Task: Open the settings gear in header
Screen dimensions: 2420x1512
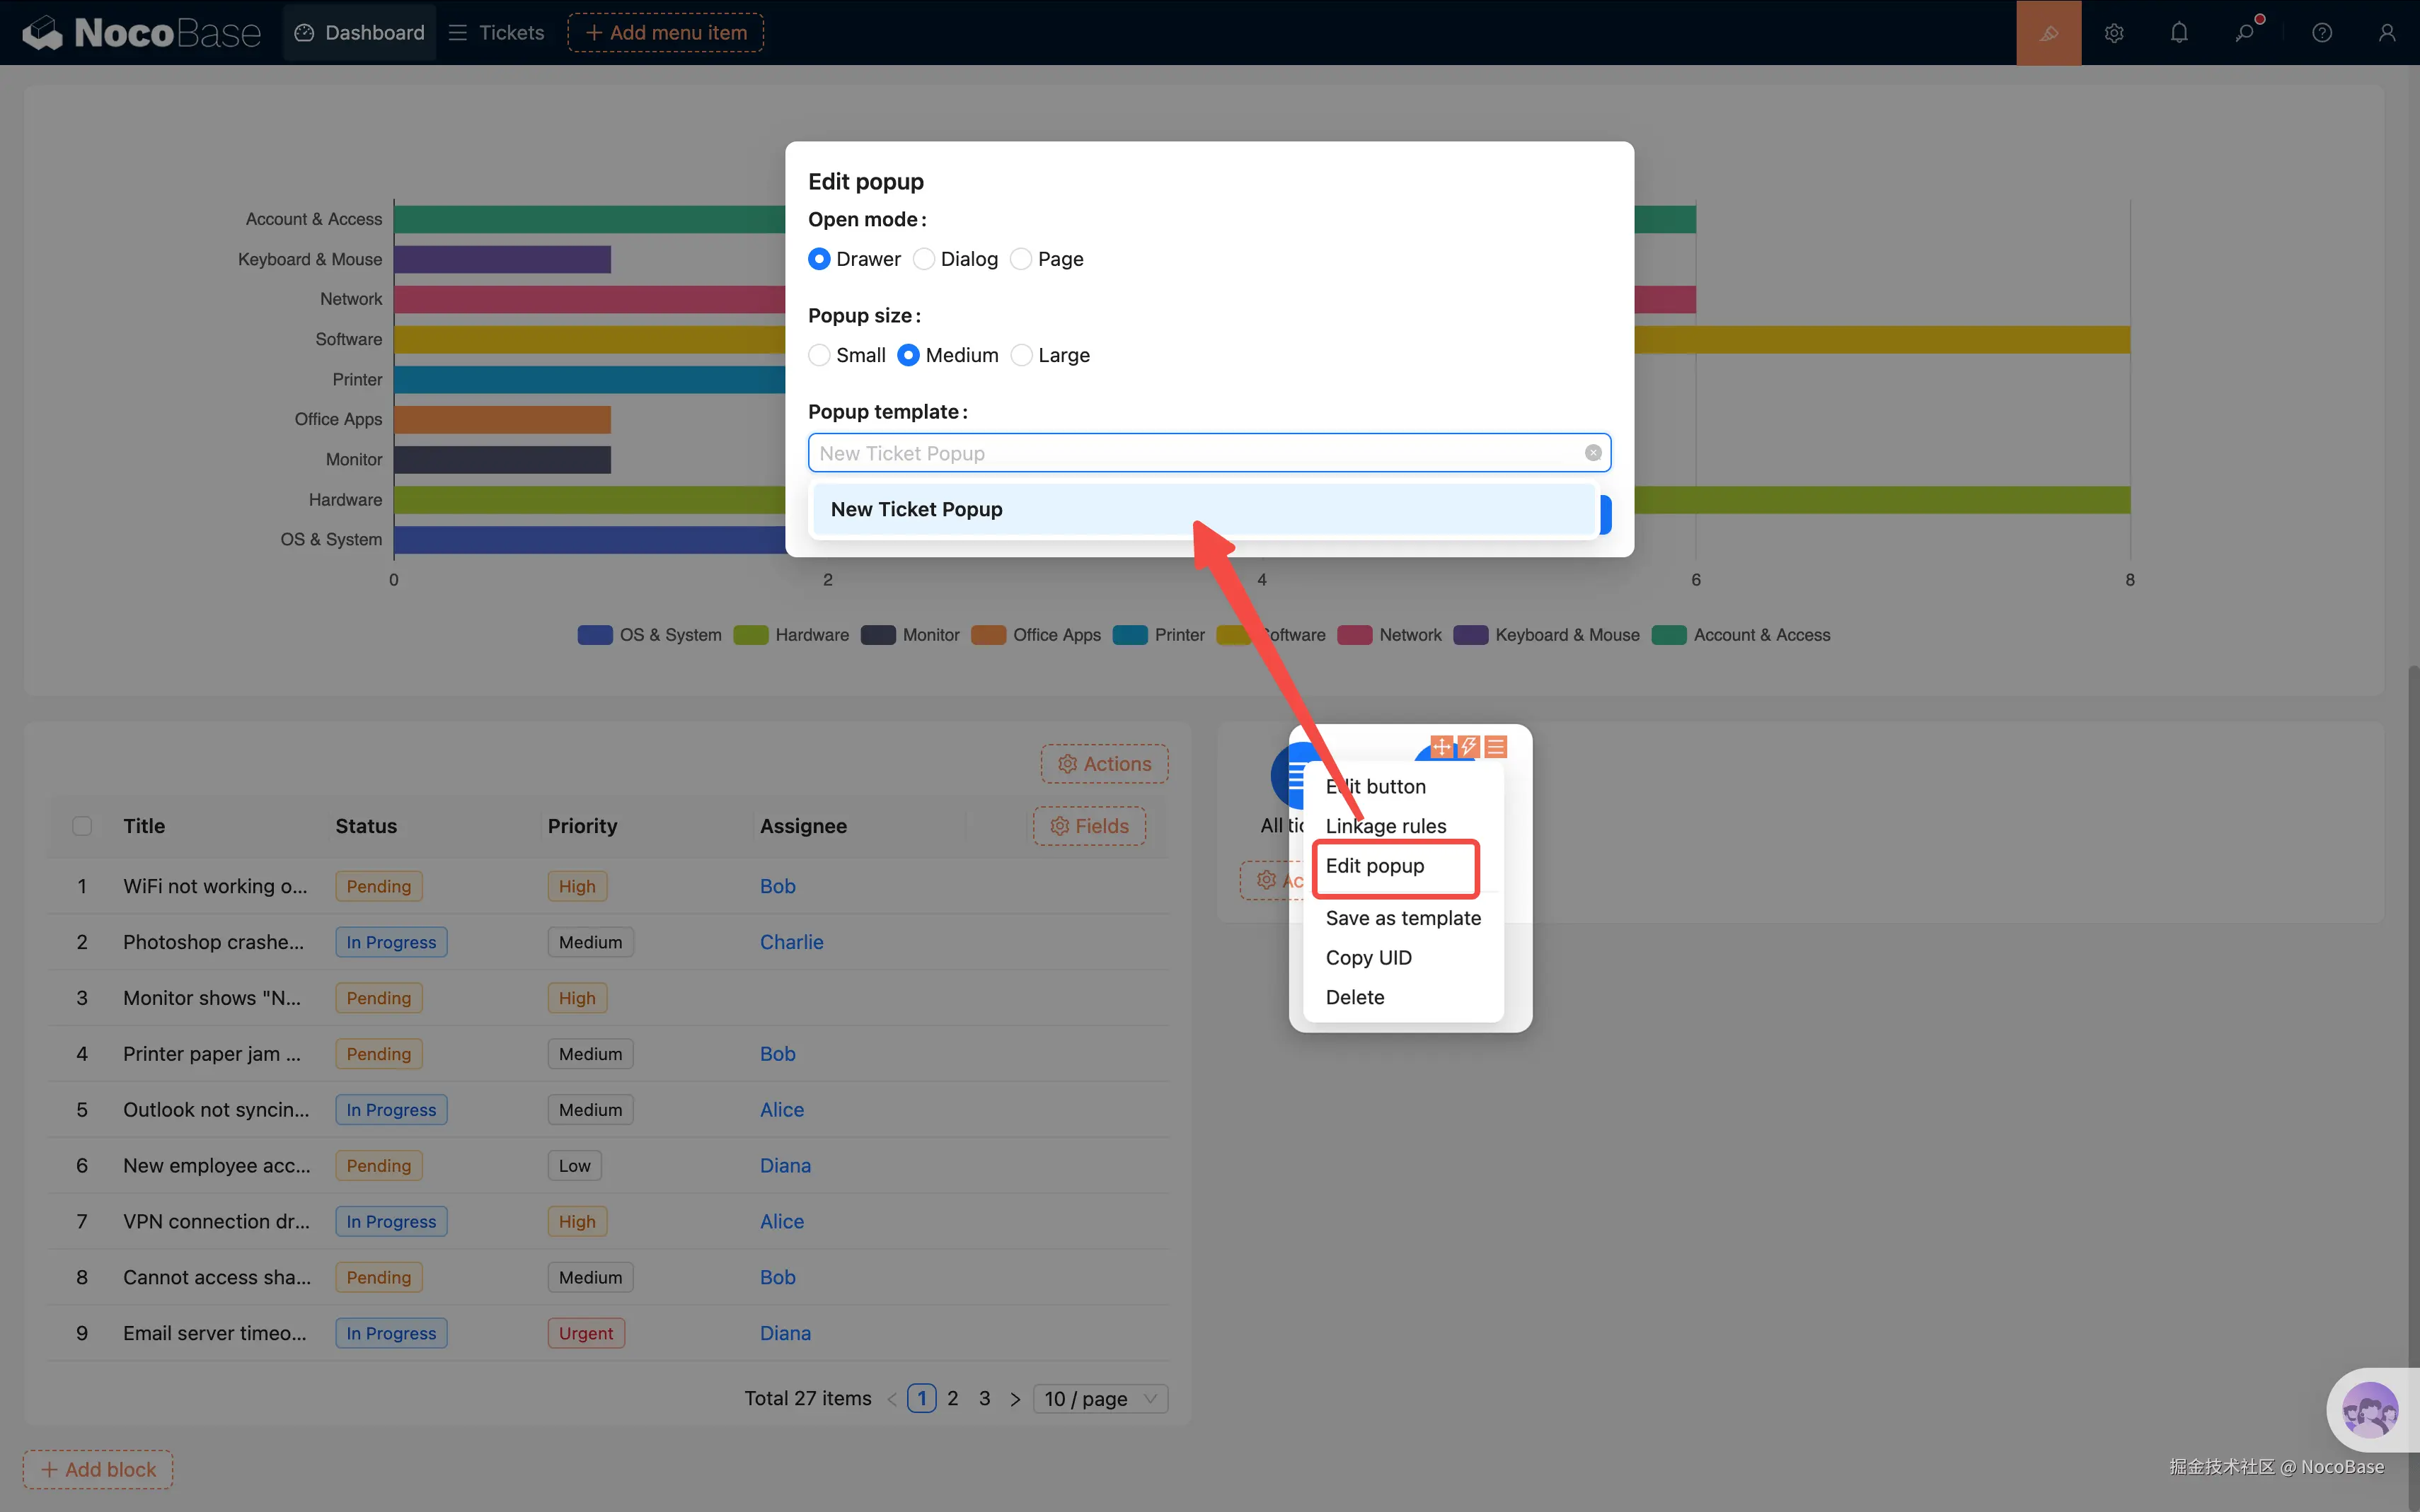Action: tap(2113, 33)
